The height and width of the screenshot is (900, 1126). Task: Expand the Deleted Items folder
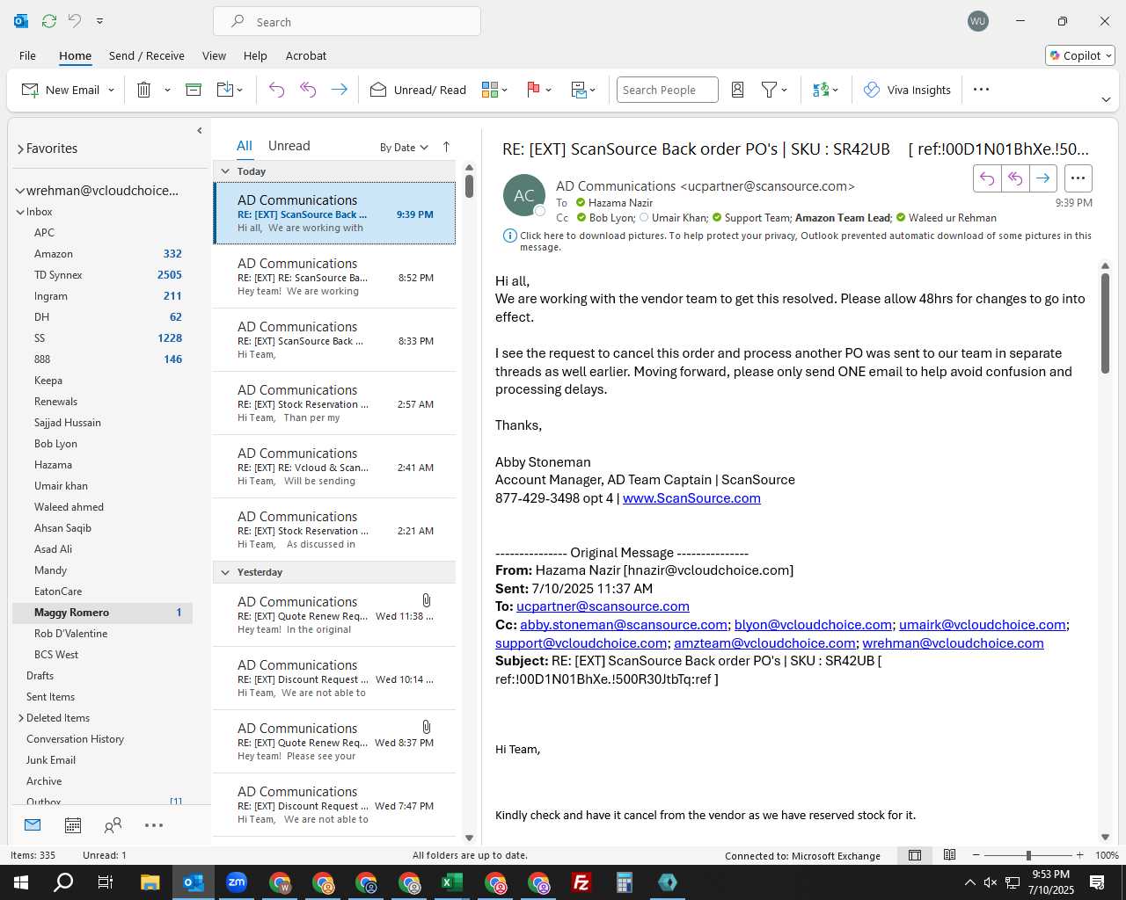point(20,718)
